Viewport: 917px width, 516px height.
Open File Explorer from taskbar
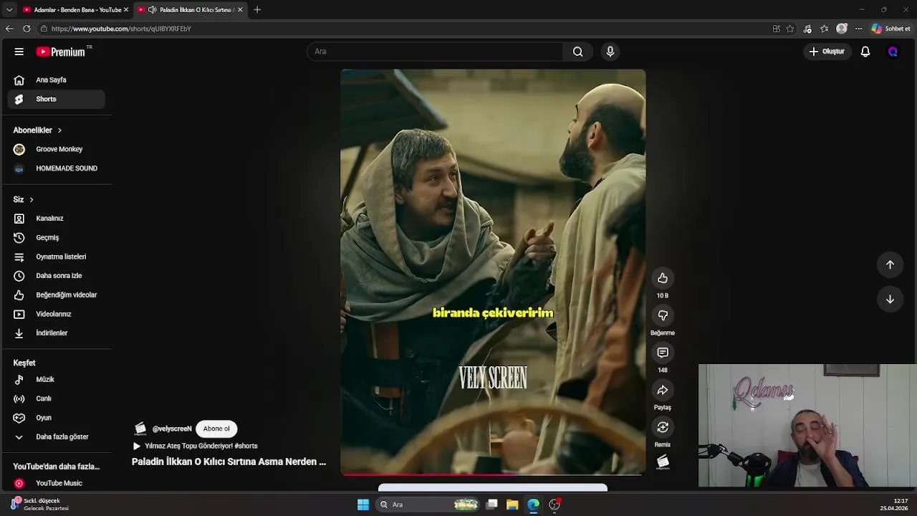[512, 505]
